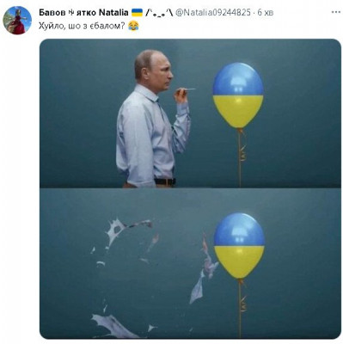This screenshot has width=343, height=344.
Task: Open the @Natalia09244825 handle link
Action: [213, 12]
